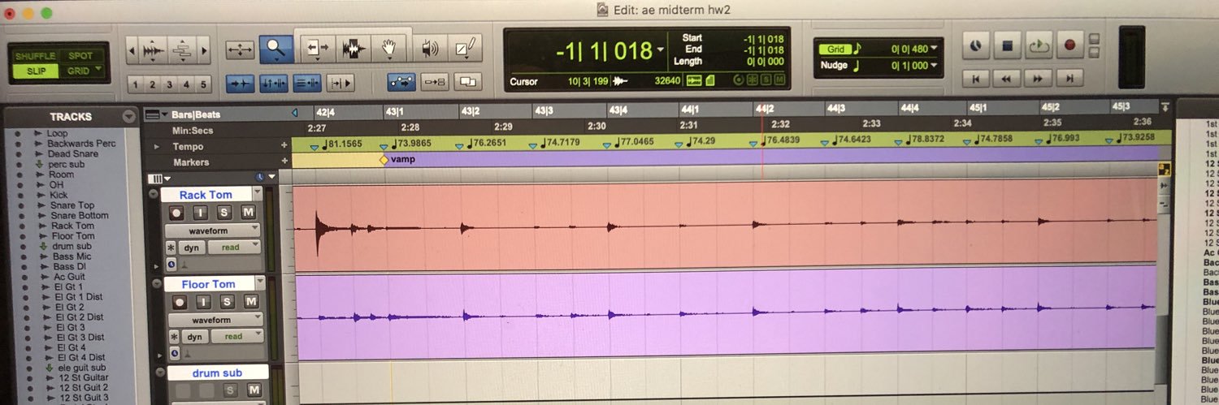Zoom out horizontally with left arrow
The width and height of the screenshot is (1219, 405).
click(x=133, y=50)
